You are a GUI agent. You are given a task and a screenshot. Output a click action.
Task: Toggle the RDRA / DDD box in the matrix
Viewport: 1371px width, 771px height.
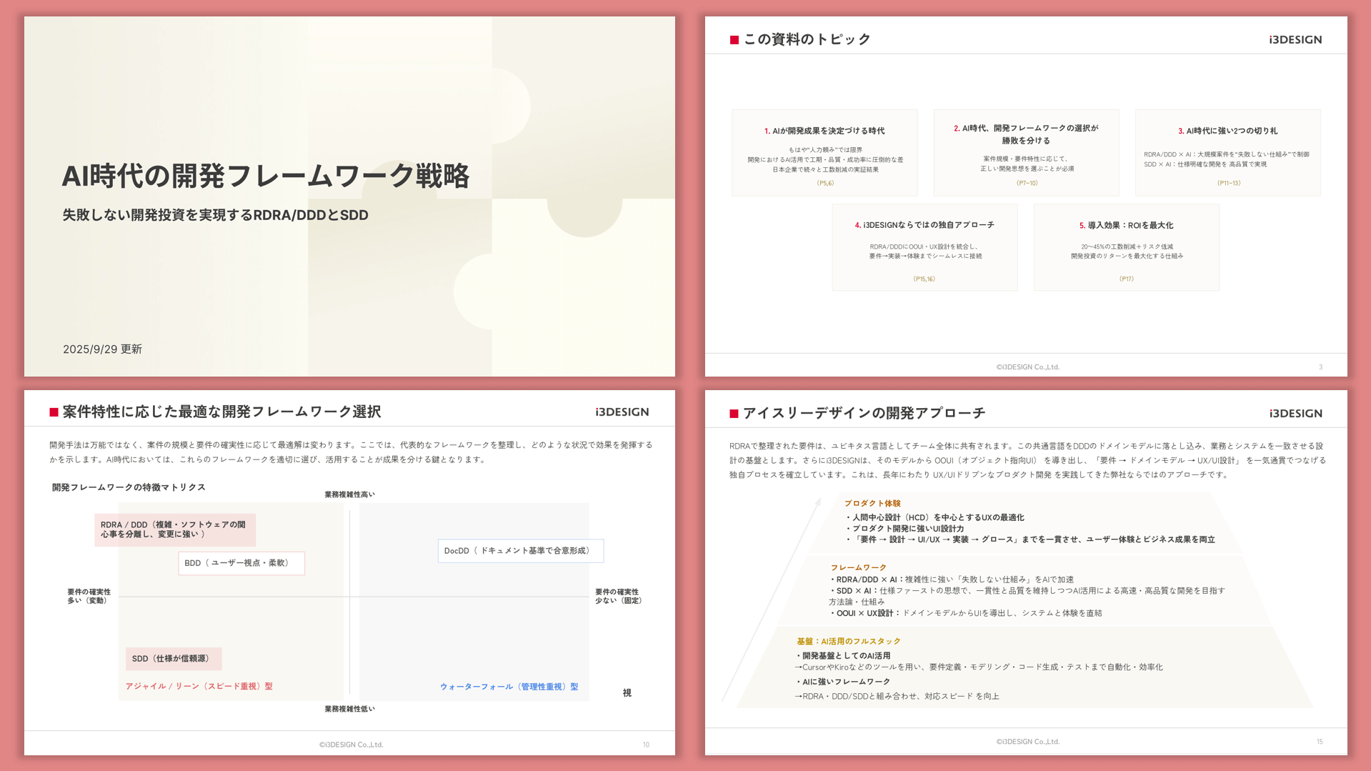tap(173, 529)
